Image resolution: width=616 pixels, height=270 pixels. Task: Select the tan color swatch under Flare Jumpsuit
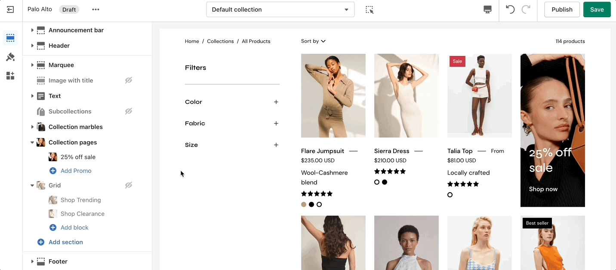tap(304, 205)
